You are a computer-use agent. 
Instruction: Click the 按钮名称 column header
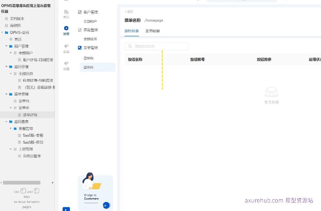135,59
